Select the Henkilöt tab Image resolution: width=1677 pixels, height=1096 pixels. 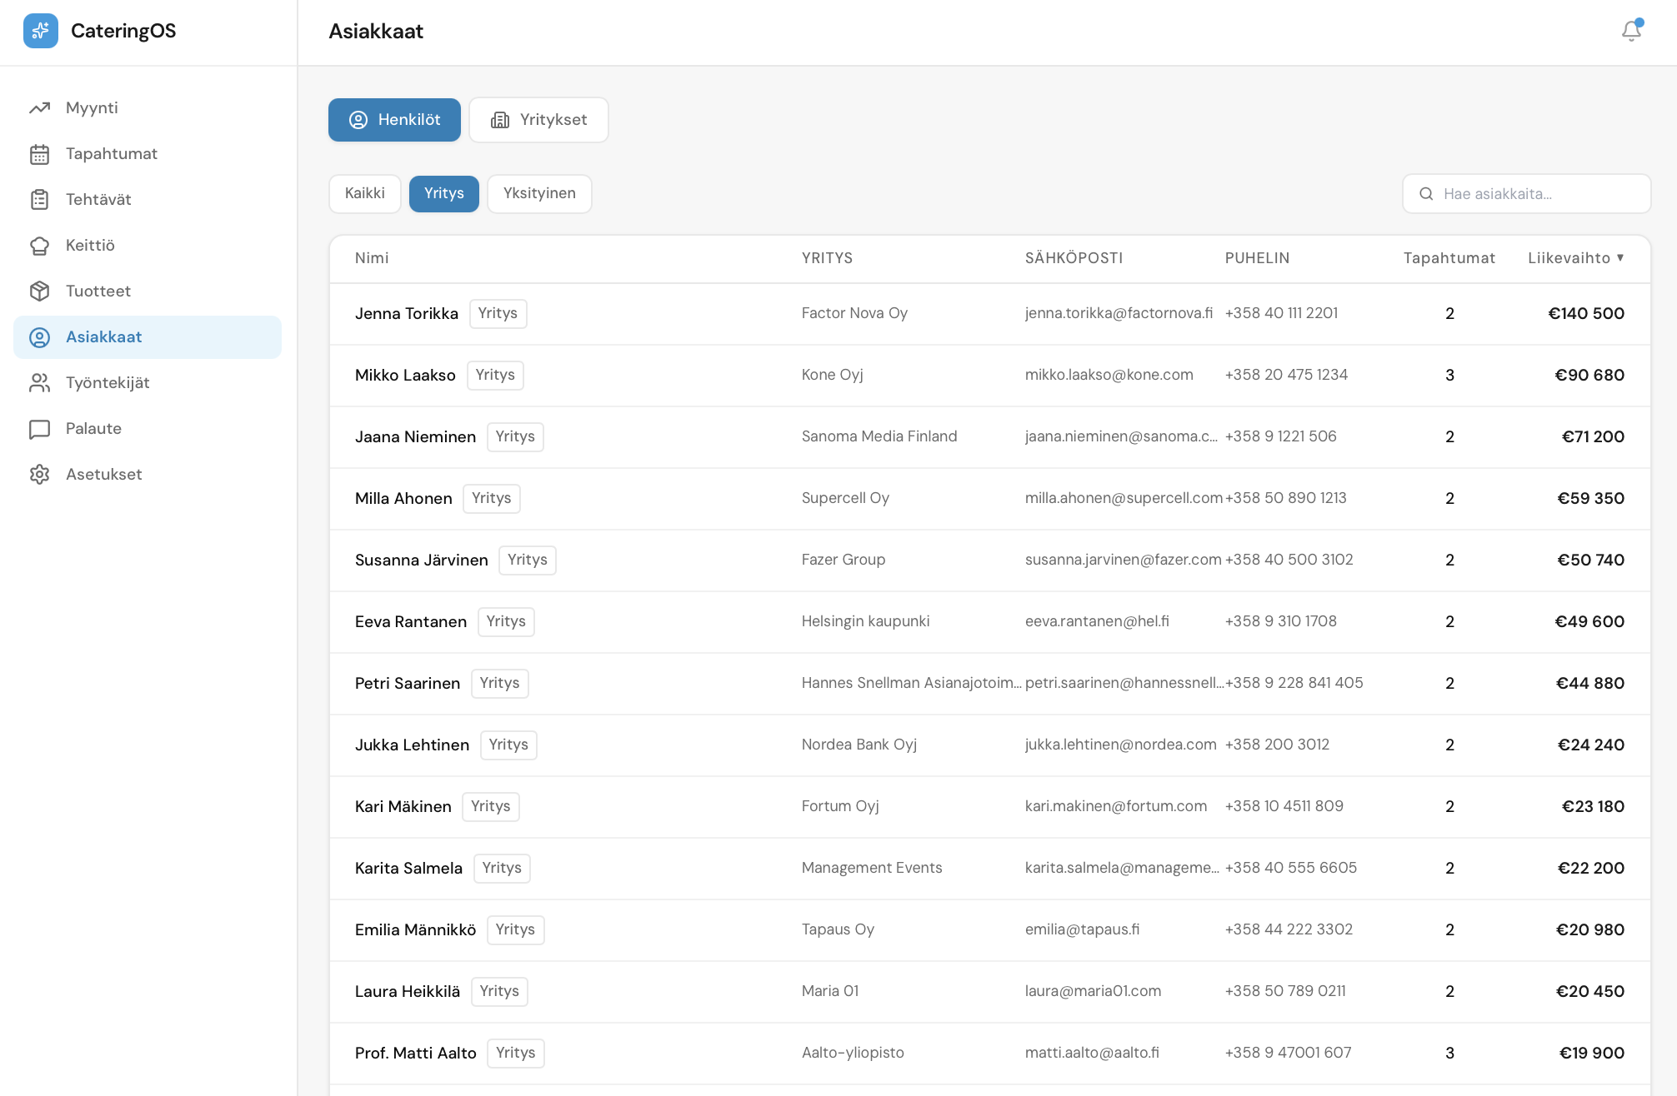[394, 120]
